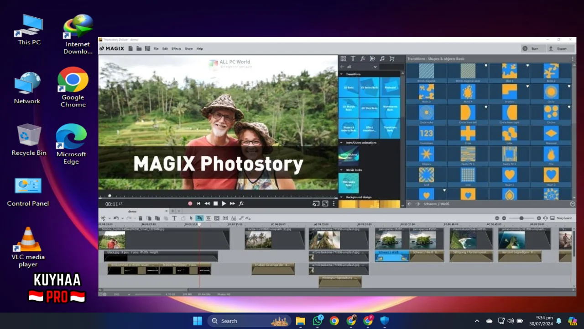Open the Share menu
The height and width of the screenshot is (329, 584).
click(x=188, y=48)
